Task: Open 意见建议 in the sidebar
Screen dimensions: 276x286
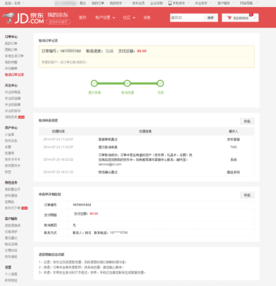Action: (x=11, y=238)
